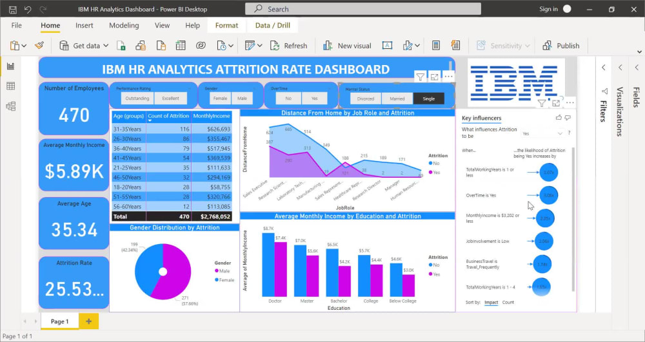Image resolution: width=645 pixels, height=342 pixels.
Task: Open the Recent sources dropdown arrow
Action: [x=231, y=46]
